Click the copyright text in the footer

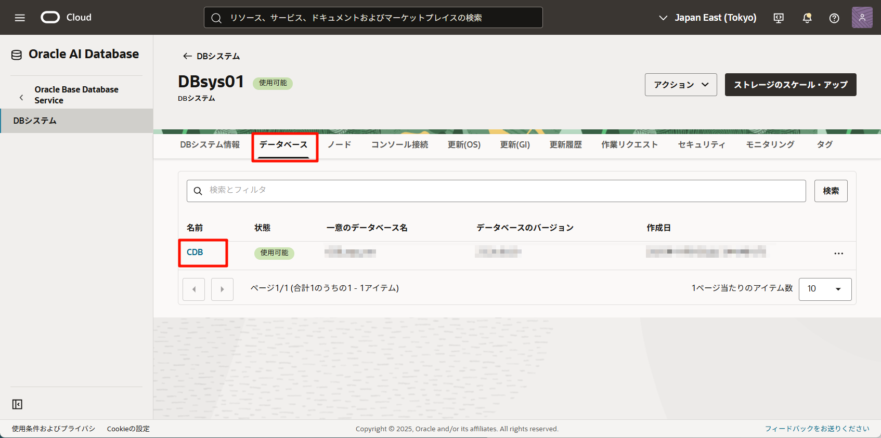[457, 429]
